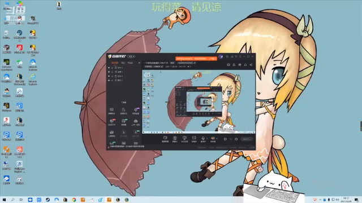The height and width of the screenshot is (203, 362).
Task: Open the settings gear in bottom toolbar
Action: point(236,139)
